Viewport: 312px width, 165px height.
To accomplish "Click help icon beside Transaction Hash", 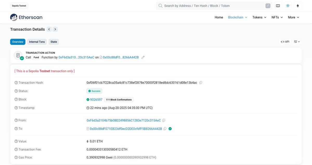I will tap(16, 83).
